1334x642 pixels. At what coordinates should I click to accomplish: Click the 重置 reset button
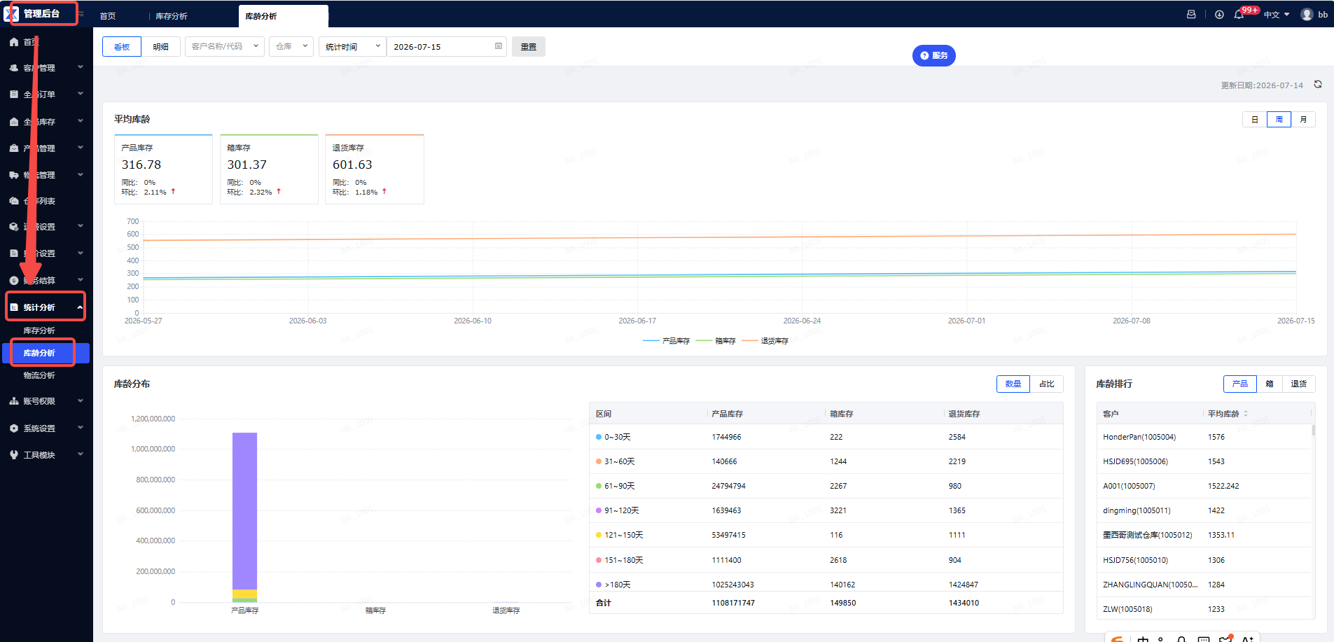(x=529, y=46)
